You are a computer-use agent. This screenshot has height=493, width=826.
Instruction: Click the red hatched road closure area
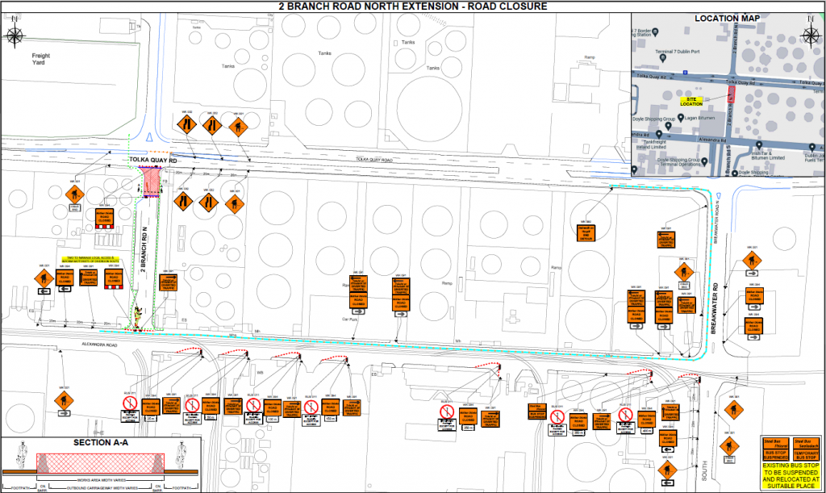tap(152, 186)
